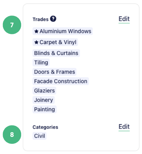Click the green step 8 badge
This screenshot has width=142, height=154.
(x=12, y=135)
